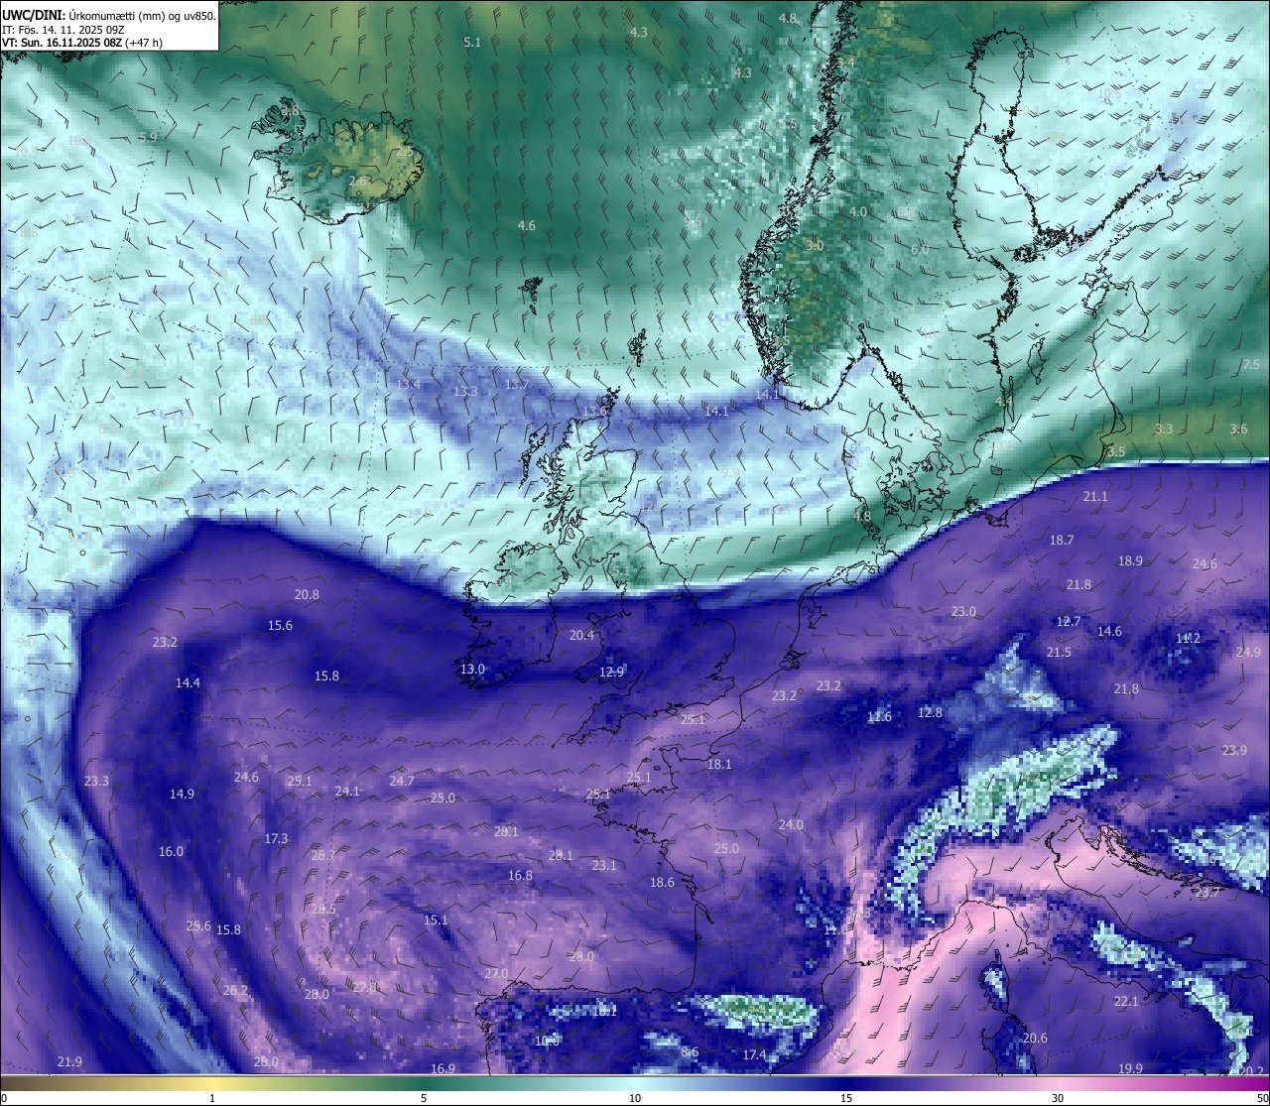Click the value '17.3' in the Atlantic
Image resolution: width=1270 pixels, height=1106 pixels.
click(x=276, y=838)
